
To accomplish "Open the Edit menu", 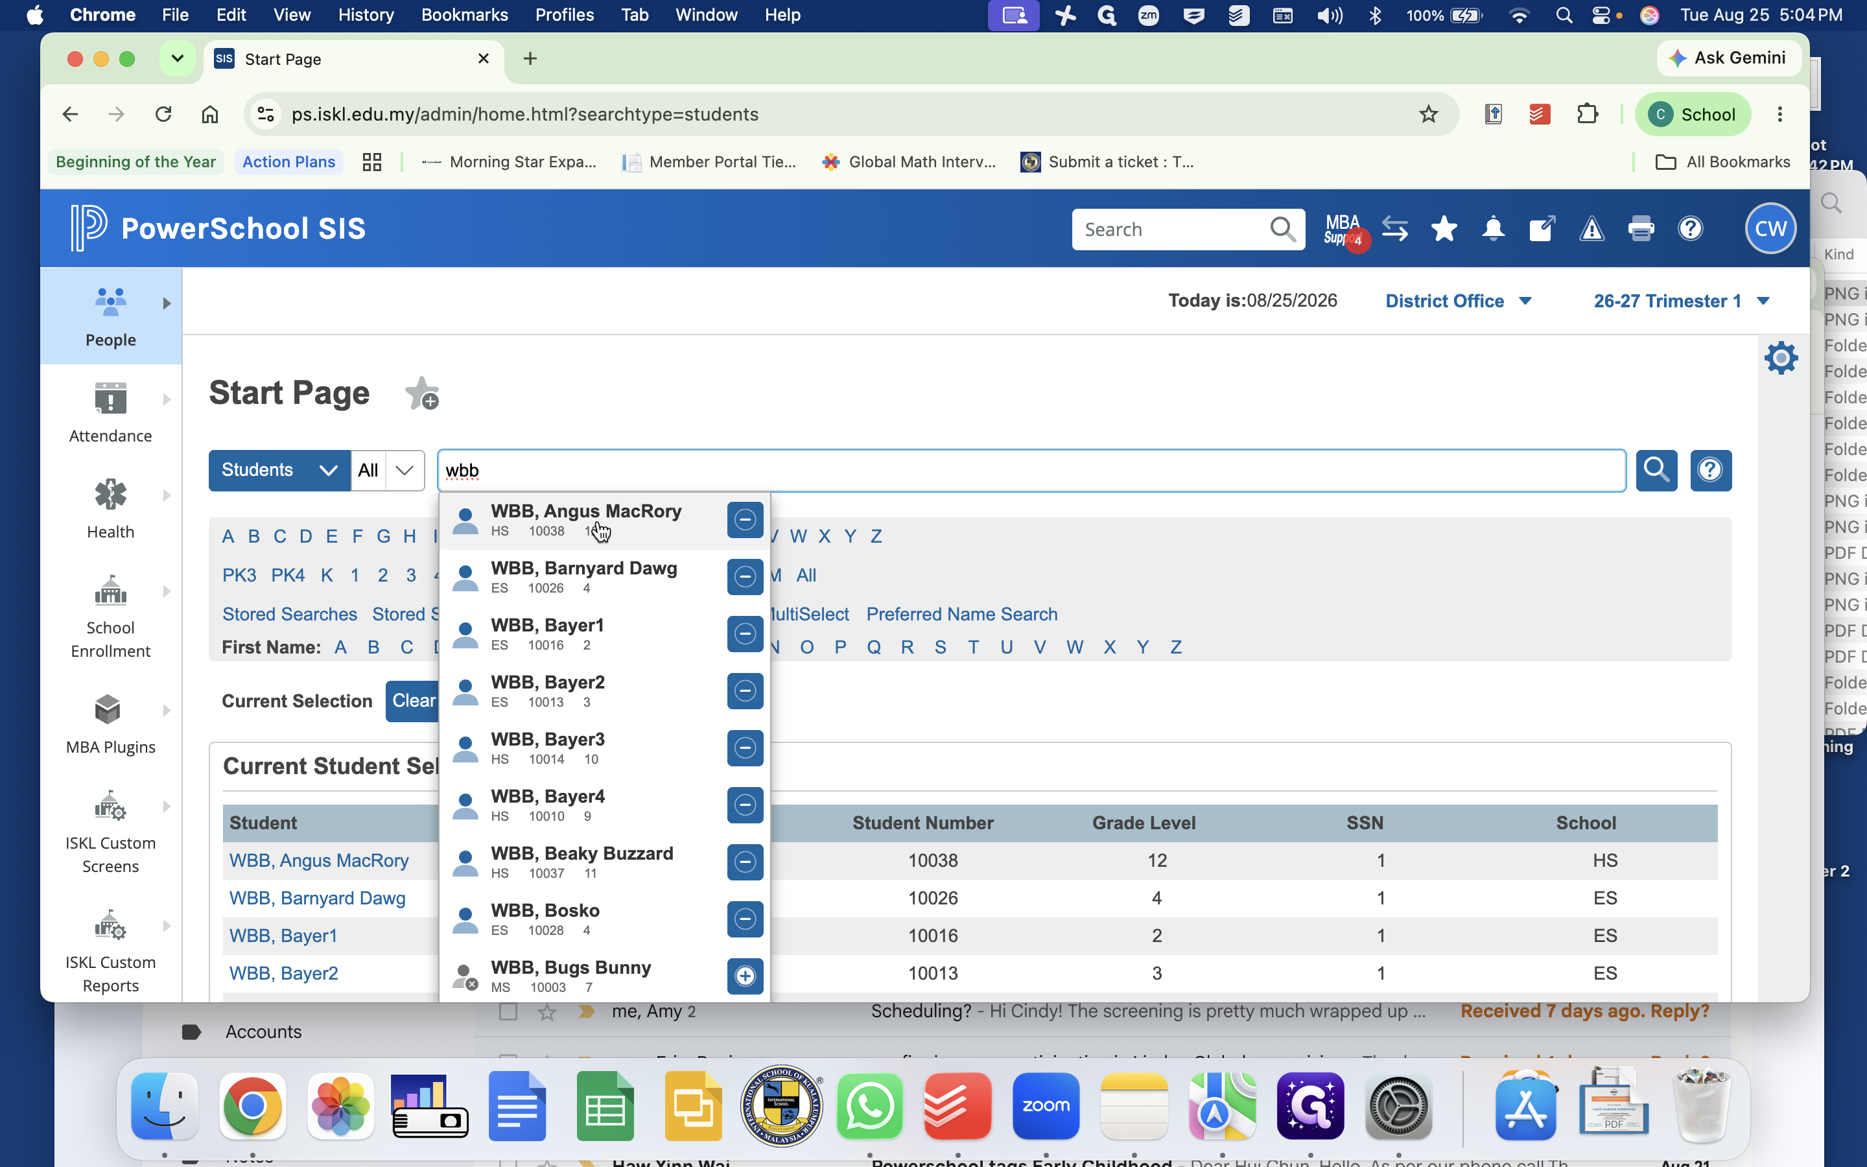I will 231,16.
